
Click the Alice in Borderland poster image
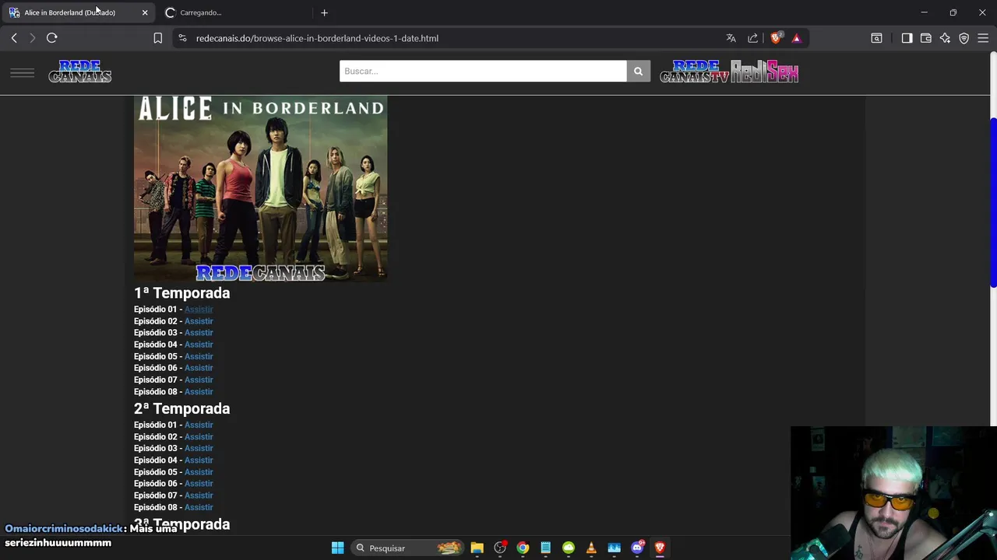tap(260, 188)
